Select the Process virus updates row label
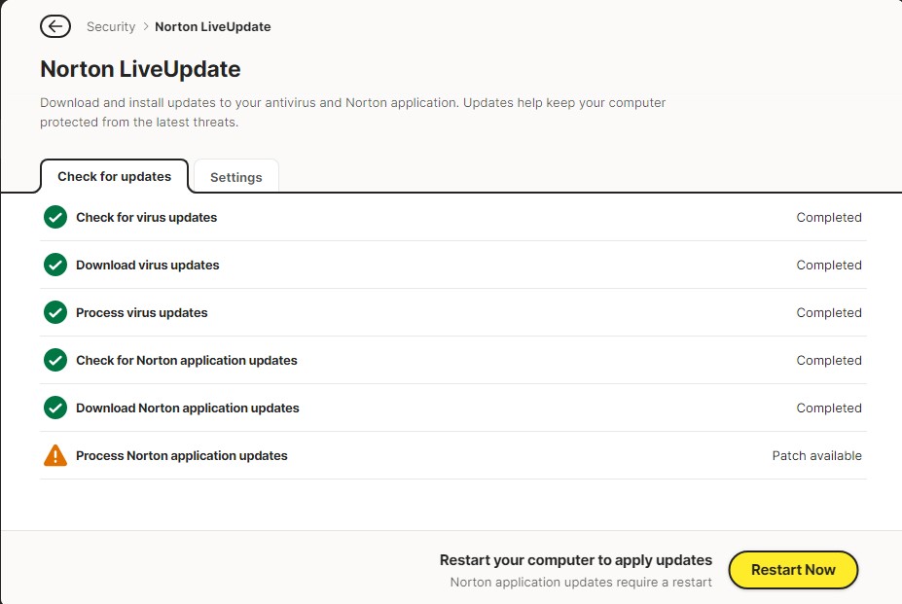Screen dimensions: 902x604 142,313
